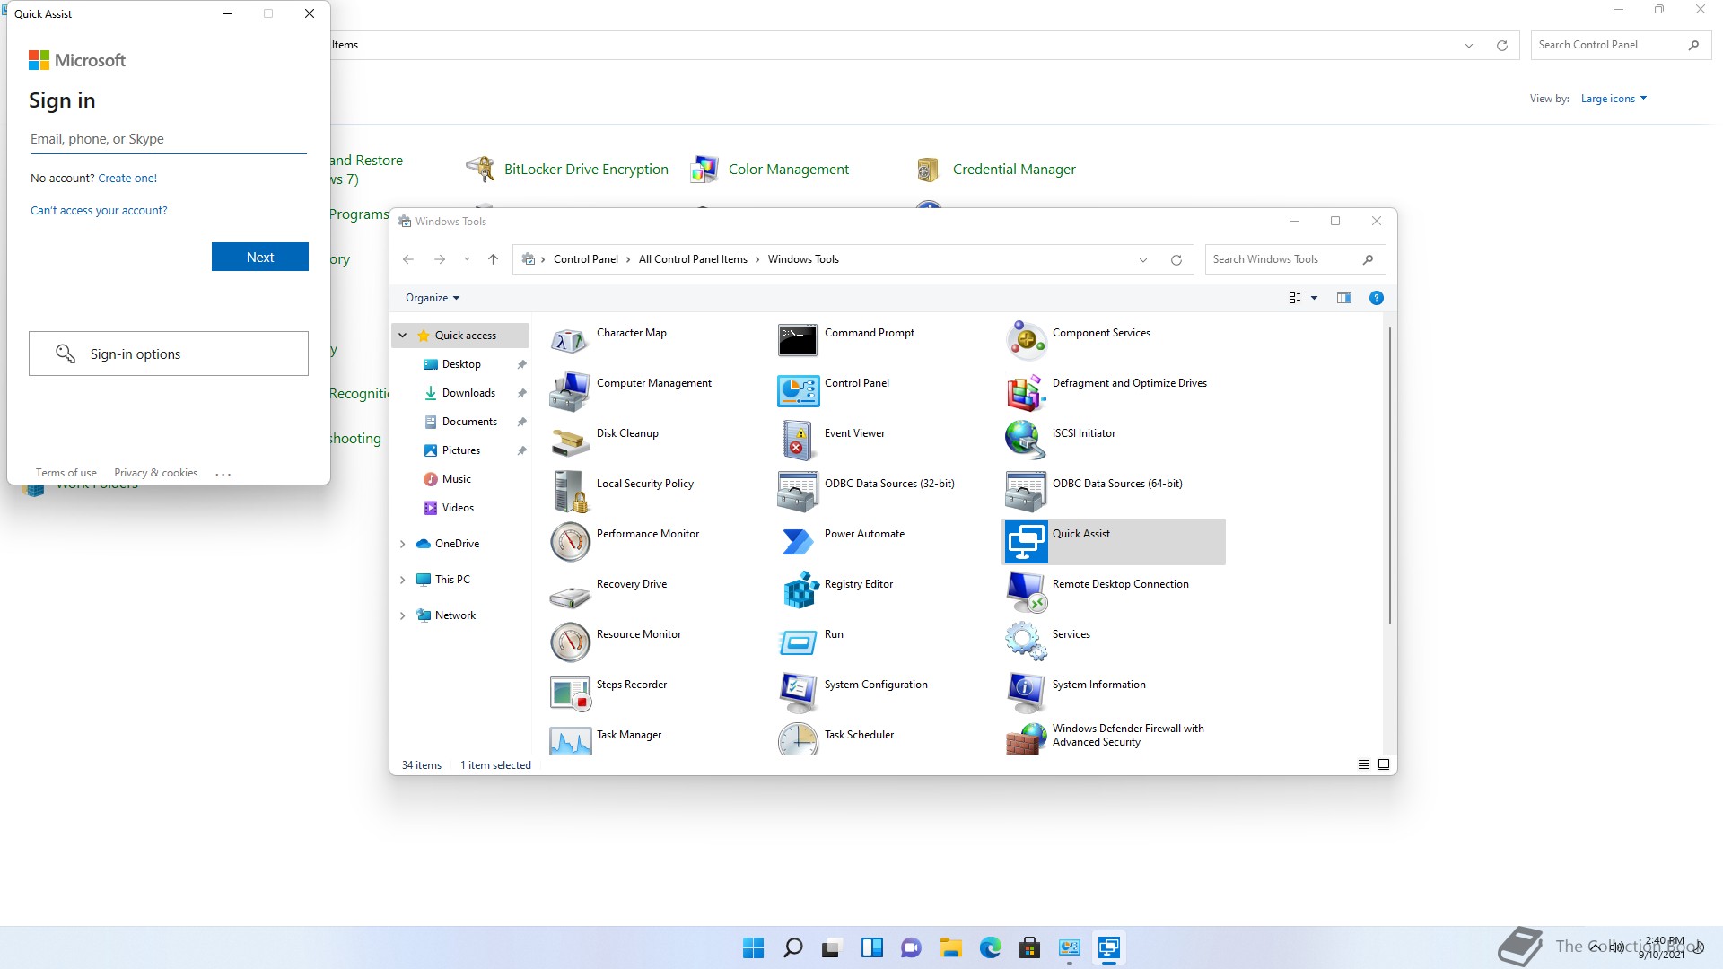
Task: Open System Configuration icon
Action: click(798, 693)
